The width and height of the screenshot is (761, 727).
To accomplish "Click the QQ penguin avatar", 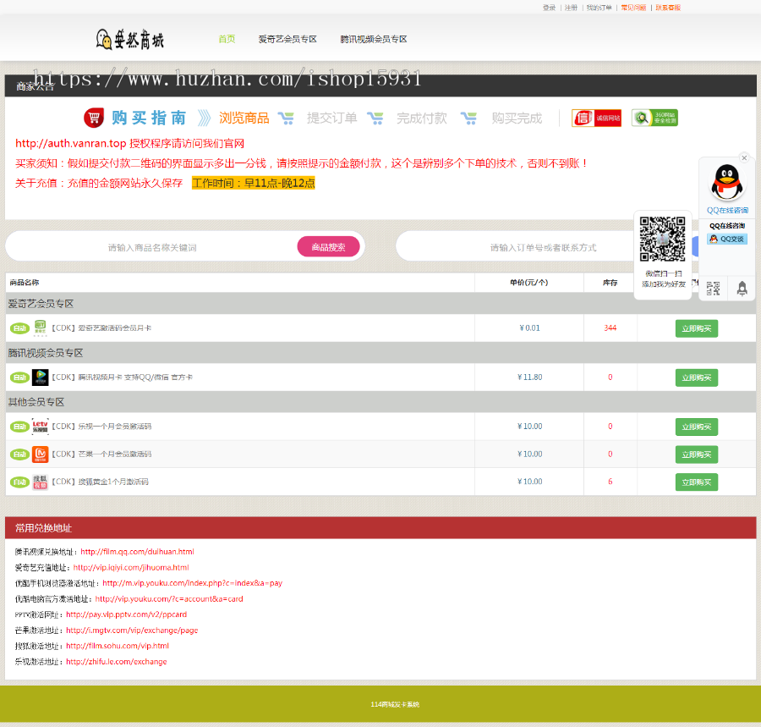I will pos(727,183).
